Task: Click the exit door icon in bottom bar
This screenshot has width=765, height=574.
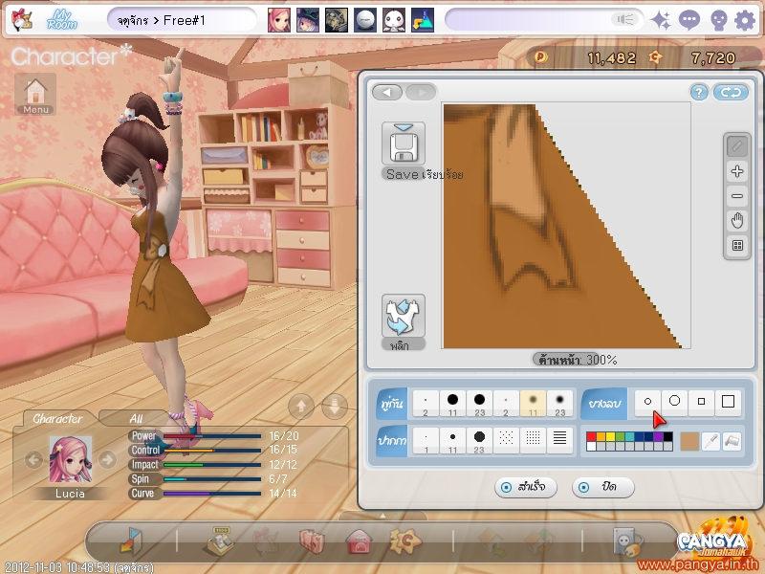Action: (131, 541)
